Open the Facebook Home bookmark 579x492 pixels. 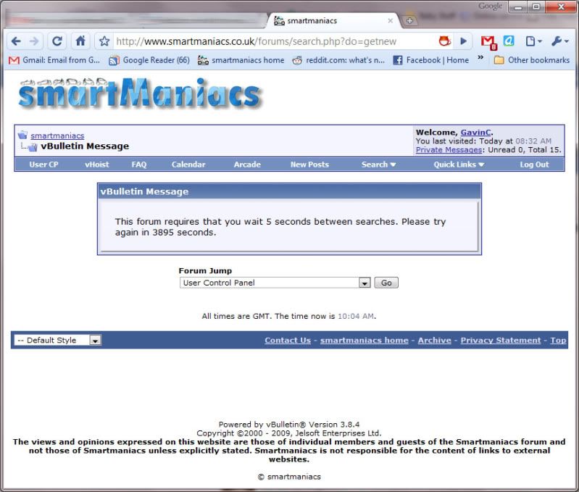click(x=431, y=60)
